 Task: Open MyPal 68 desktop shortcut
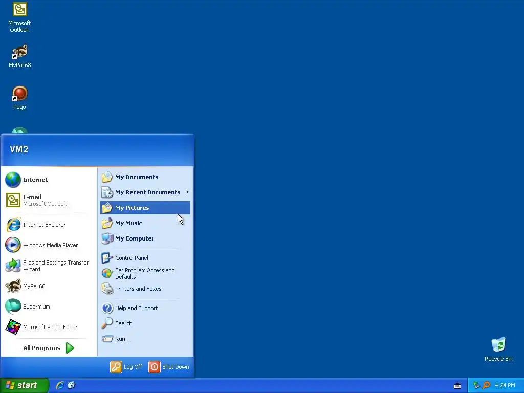19,56
